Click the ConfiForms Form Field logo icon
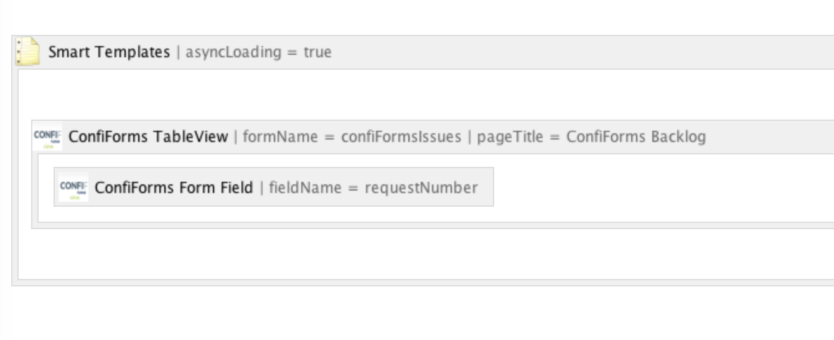Viewport: 834px width, 340px height. [x=73, y=187]
